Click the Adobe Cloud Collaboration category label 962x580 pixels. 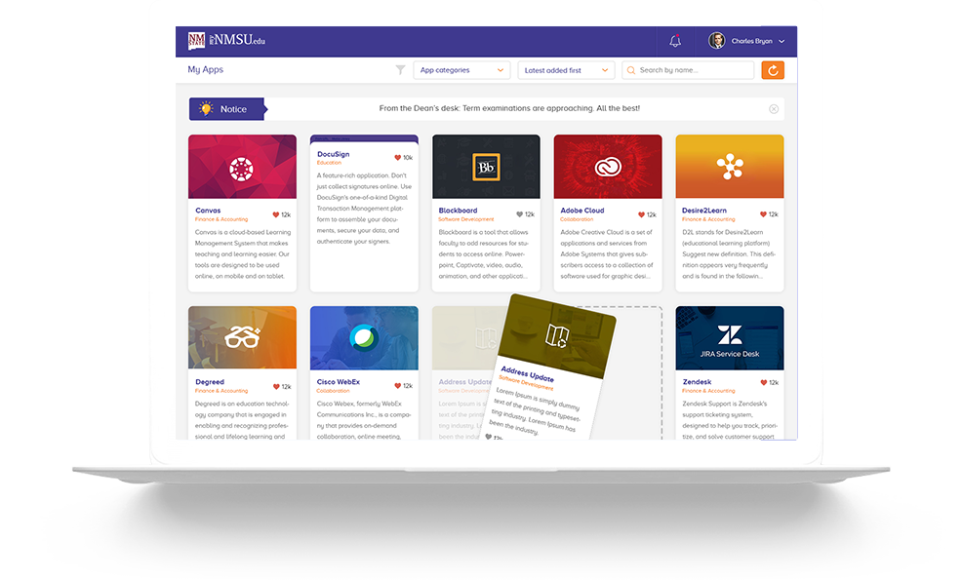[x=577, y=219]
